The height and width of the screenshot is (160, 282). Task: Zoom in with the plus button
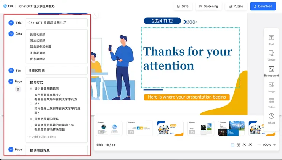(x=274, y=145)
